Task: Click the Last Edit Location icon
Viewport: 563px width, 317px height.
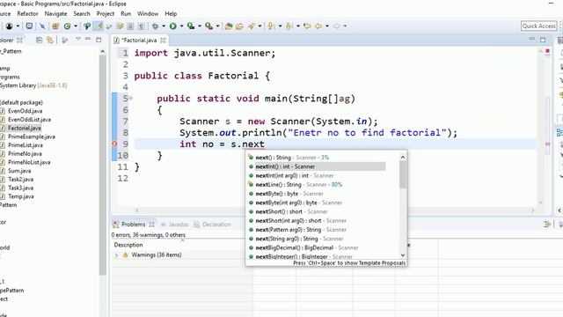Action: pos(307,26)
